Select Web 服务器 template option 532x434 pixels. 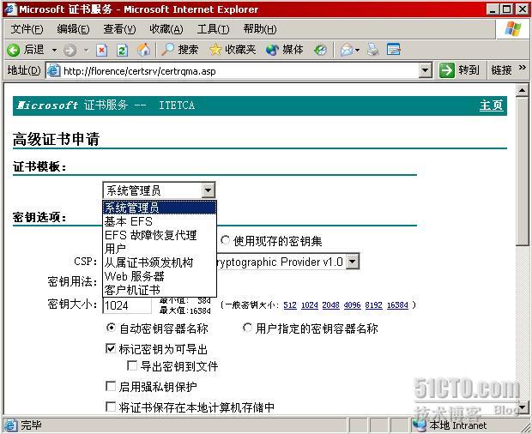tap(160, 276)
